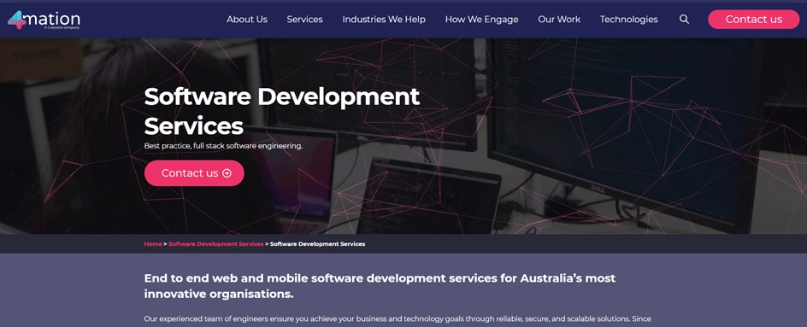Open How We Engage menu

click(482, 20)
